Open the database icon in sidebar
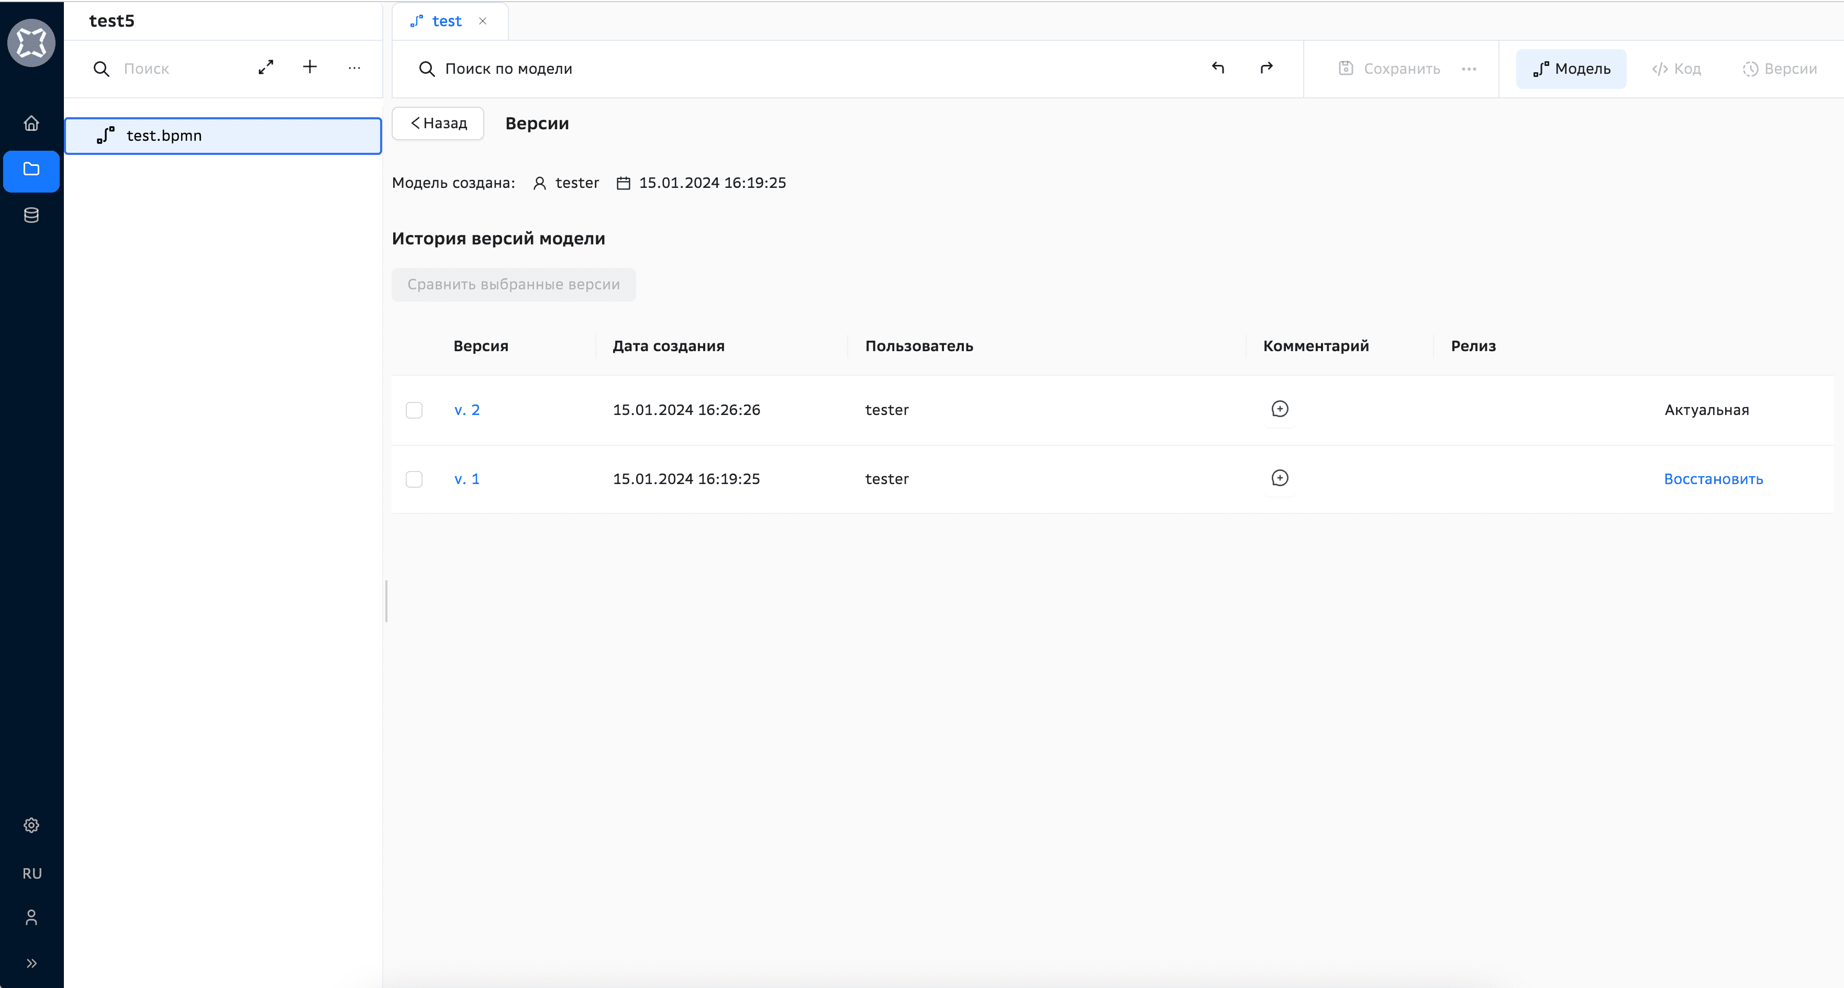Viewport: 1844px width, 988px height. pyautogui.click(x=31, y=215)
